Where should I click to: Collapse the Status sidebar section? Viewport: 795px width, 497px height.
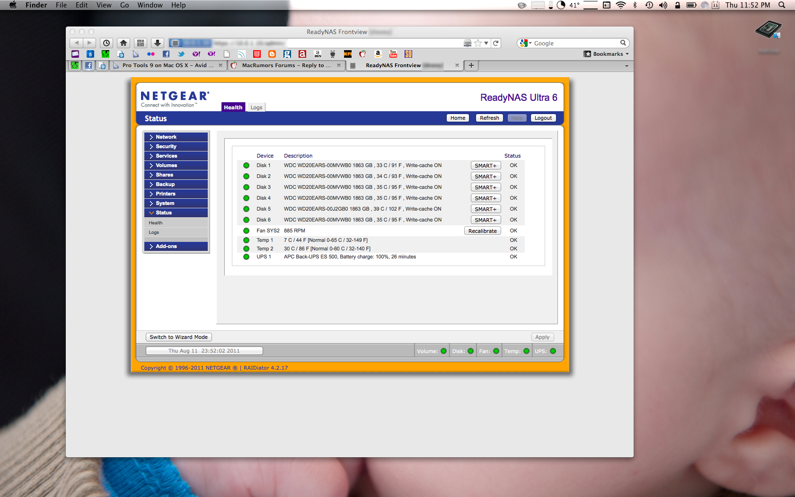click(x=176, y=213)
